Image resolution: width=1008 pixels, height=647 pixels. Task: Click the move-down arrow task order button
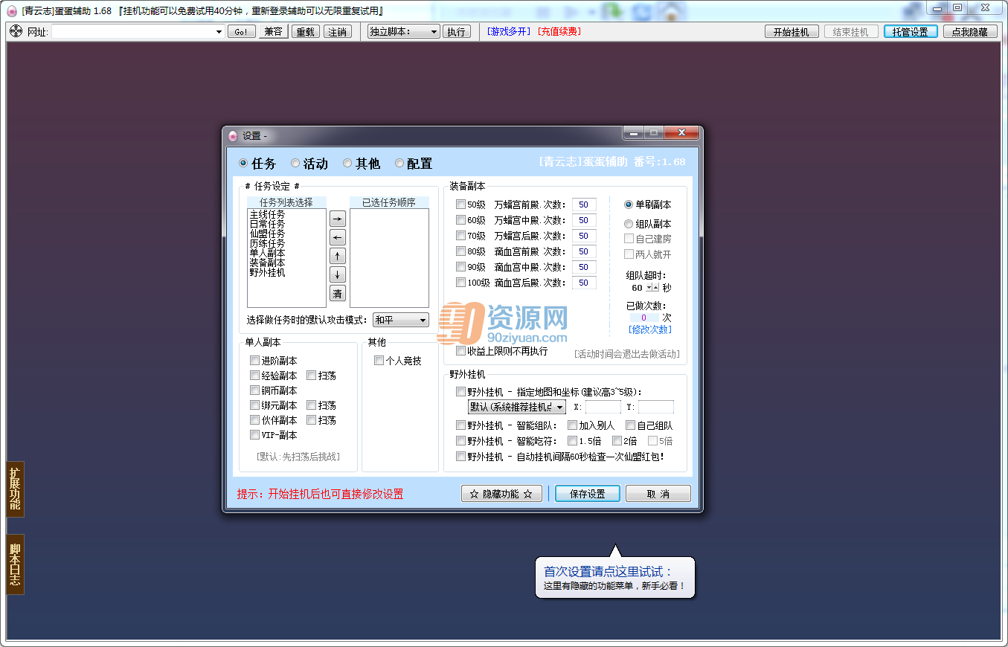pos(338,274)
